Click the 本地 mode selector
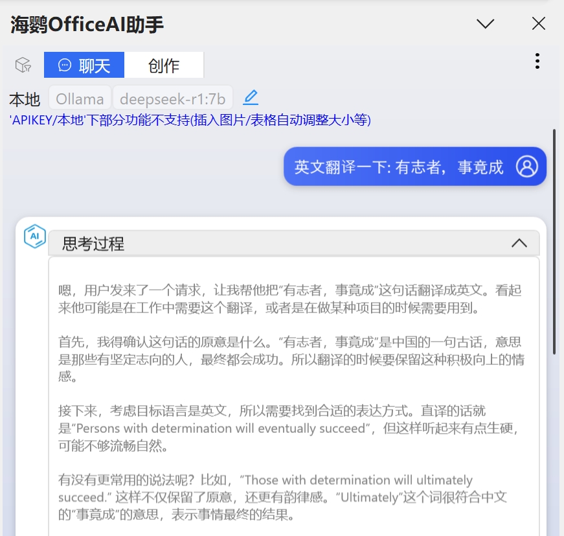Image resolution: width=564 pixels, height=536 pixels. pyautogui.click(x=23, y=99)
